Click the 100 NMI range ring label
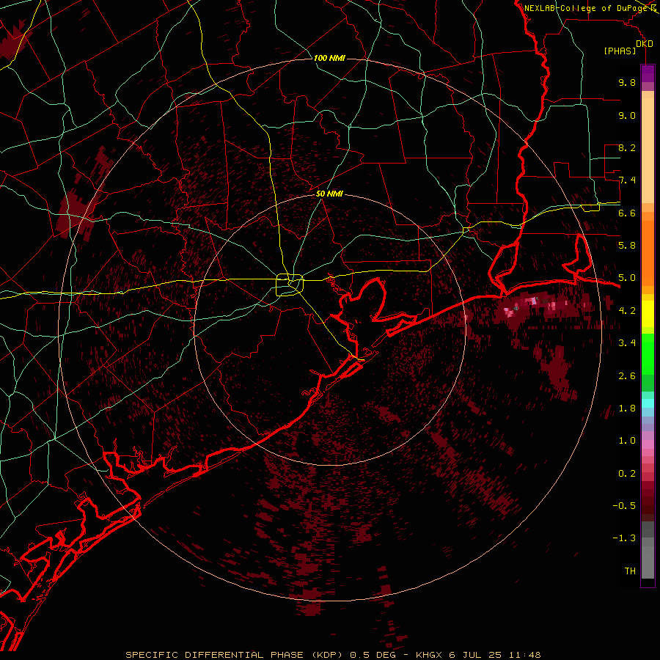Viewport: 660px width, 660px height. tap(329, 58)
